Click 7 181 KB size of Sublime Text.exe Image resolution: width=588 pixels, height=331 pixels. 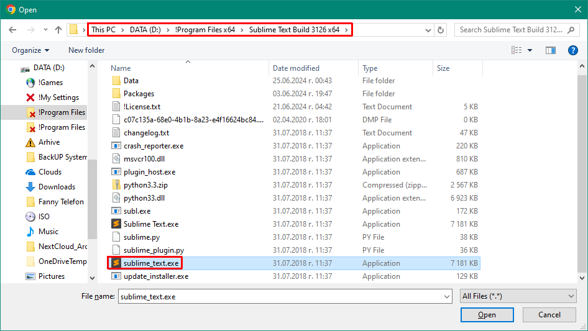[x=464, y=224]
